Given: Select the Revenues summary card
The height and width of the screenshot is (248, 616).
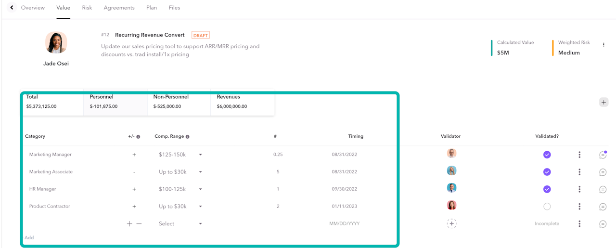Looking at the screenshot, I should click(x=243, y=102).
